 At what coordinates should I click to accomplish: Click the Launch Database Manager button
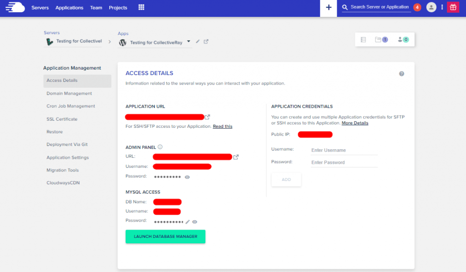coord(165,237)
